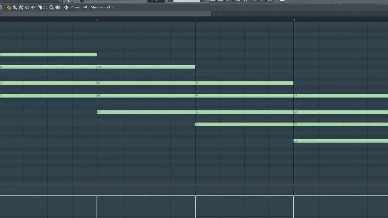Select the G4 note in bar 4
The width and height of the screenshot is (388, 218).
coord(341,112)
